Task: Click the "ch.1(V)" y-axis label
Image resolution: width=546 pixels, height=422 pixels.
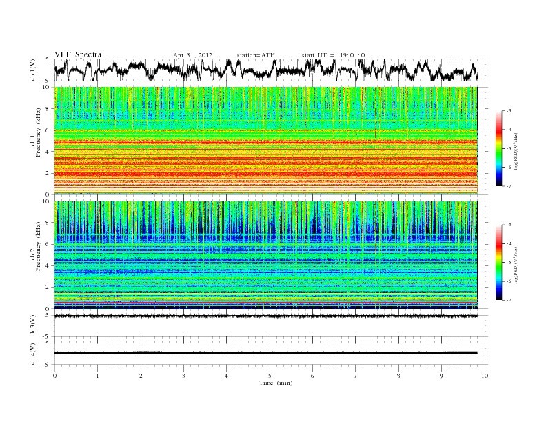Action: 32,70
